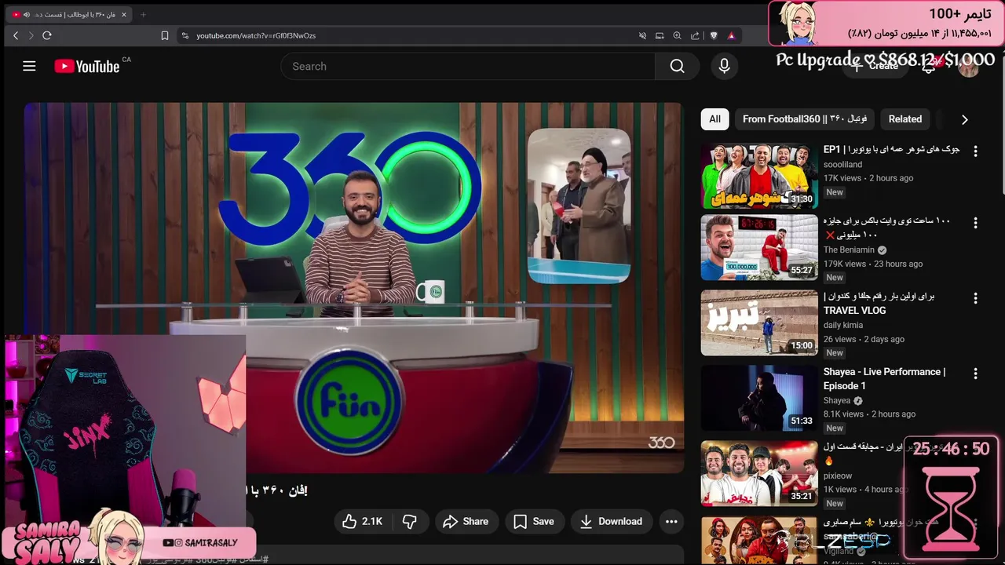Go to the YouTube home logo
Image resolution: width=1005 pixels, height=565 pixels.
[x=86, y=67]
